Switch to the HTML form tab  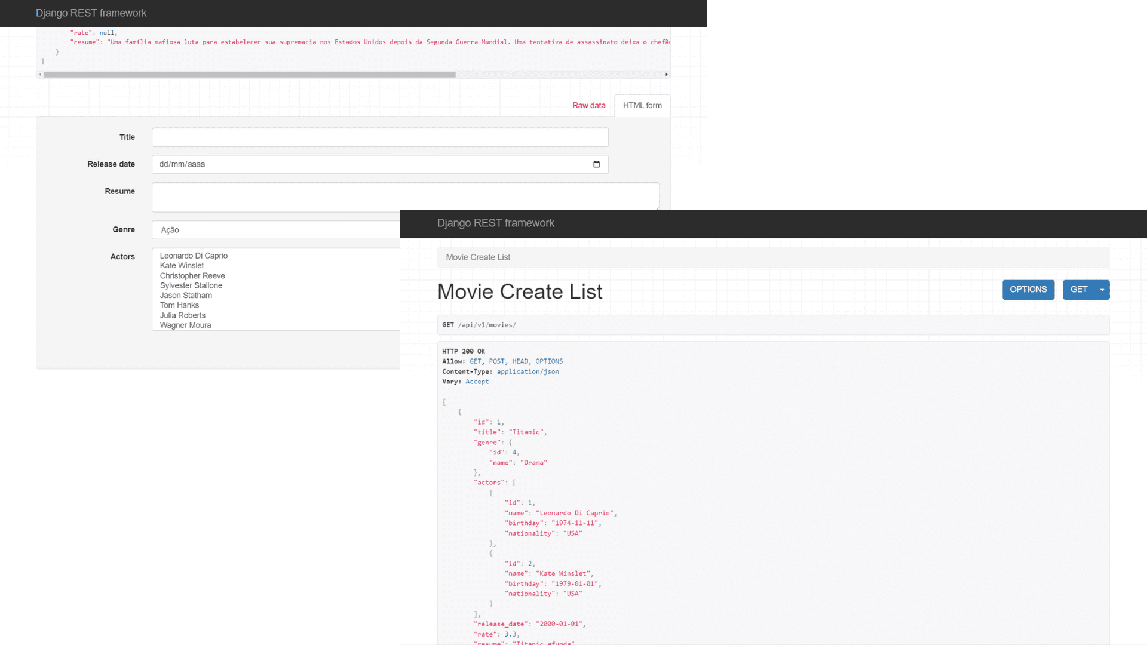tap(642, 105)
